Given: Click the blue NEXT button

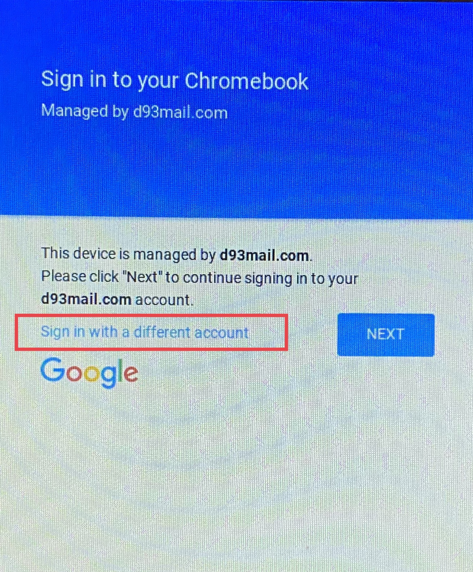Looking at the screenshot, I should pos(386,335).
